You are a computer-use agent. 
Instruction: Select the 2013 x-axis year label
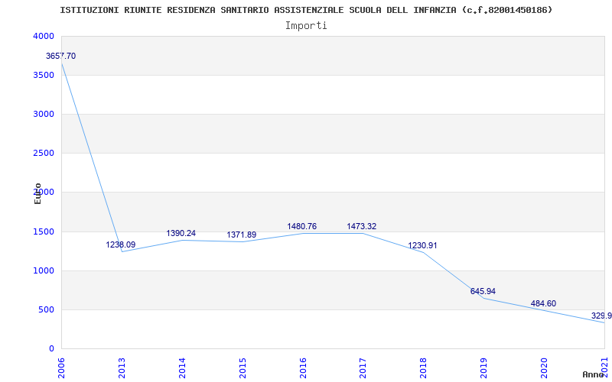[122, 366]
